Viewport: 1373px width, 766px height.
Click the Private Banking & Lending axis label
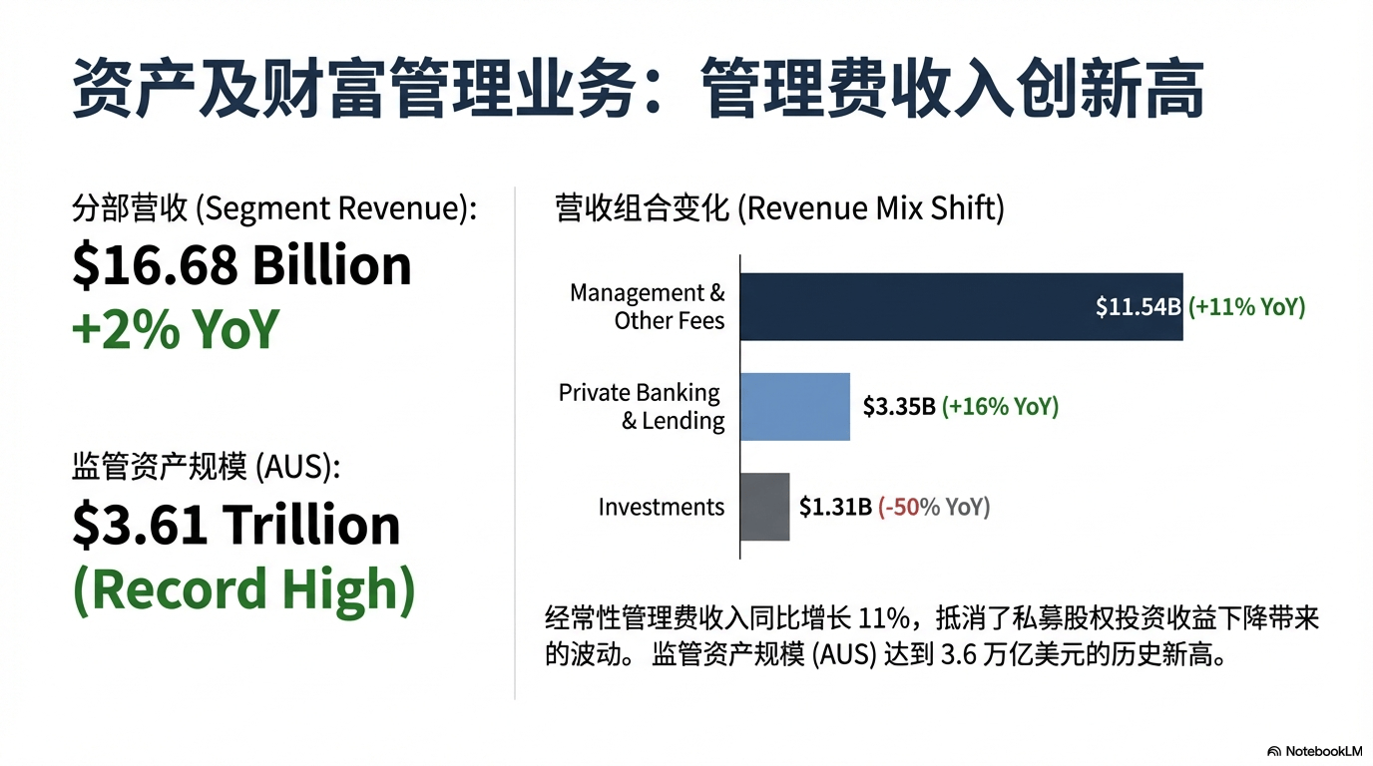tap(642, 407)
